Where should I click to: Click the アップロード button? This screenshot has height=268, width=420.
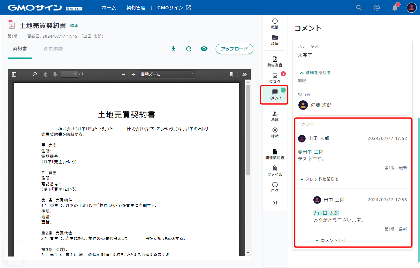(x=234, y=49)
